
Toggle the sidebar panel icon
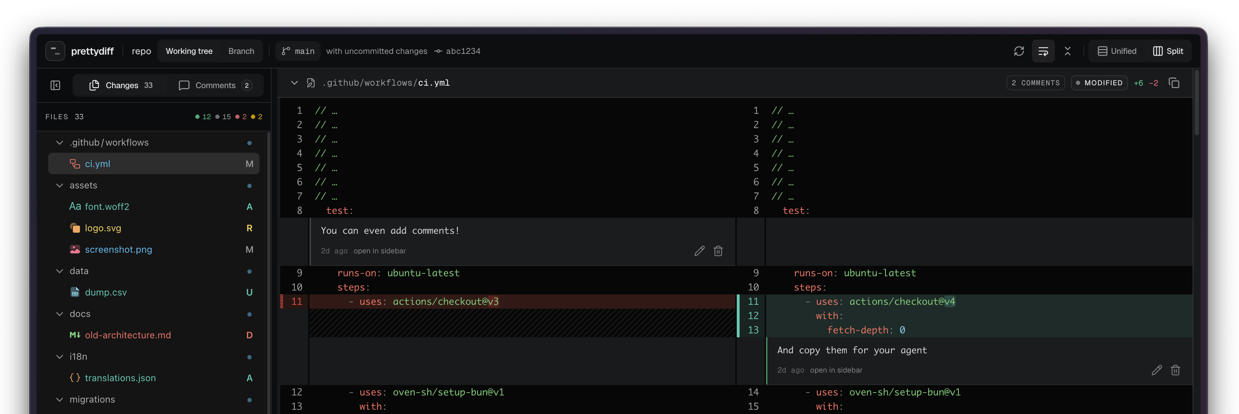pyautogui.click(x=55, y=85)
